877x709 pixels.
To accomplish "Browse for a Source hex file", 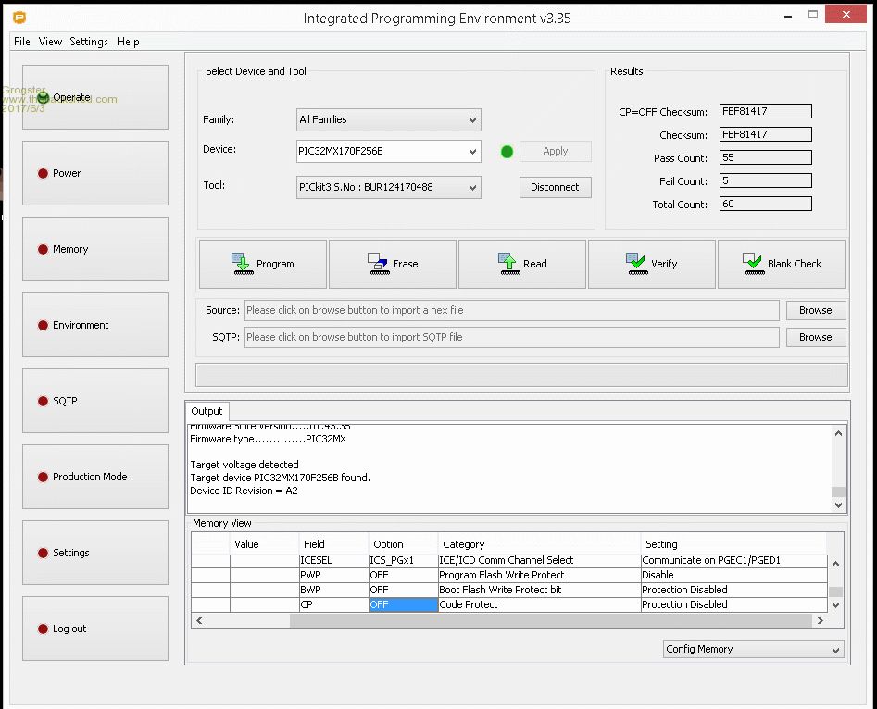I will pyautogui.click(x=815, y=310).
